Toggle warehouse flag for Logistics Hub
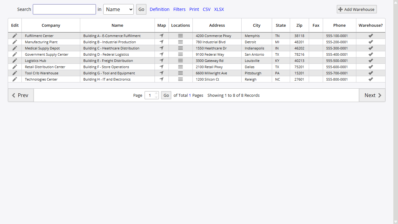The image size is (398, 224). [x=371, y=60]
